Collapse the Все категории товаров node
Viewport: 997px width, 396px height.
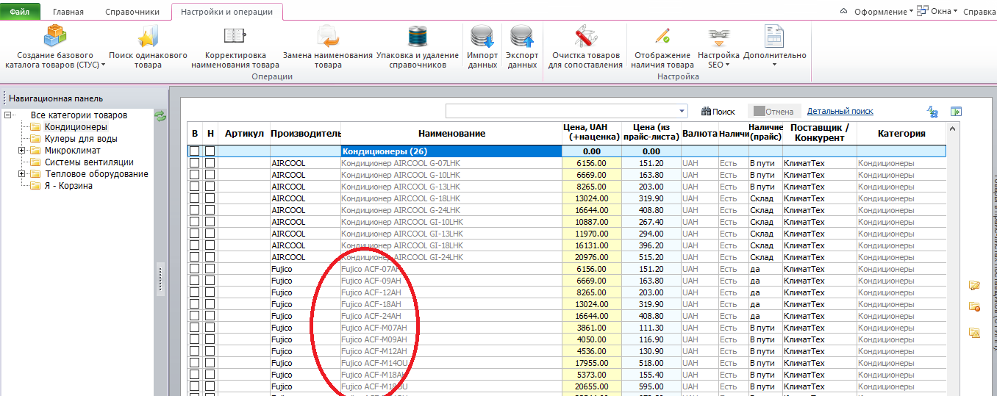[7, 115]
